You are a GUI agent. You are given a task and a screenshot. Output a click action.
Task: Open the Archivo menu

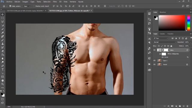point(9,2)
